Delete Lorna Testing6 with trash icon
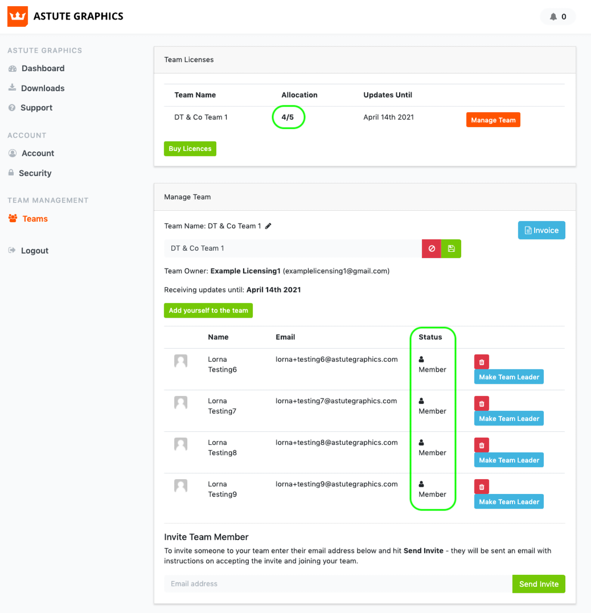This screenshot has width=591, height=613. [481, 362]
